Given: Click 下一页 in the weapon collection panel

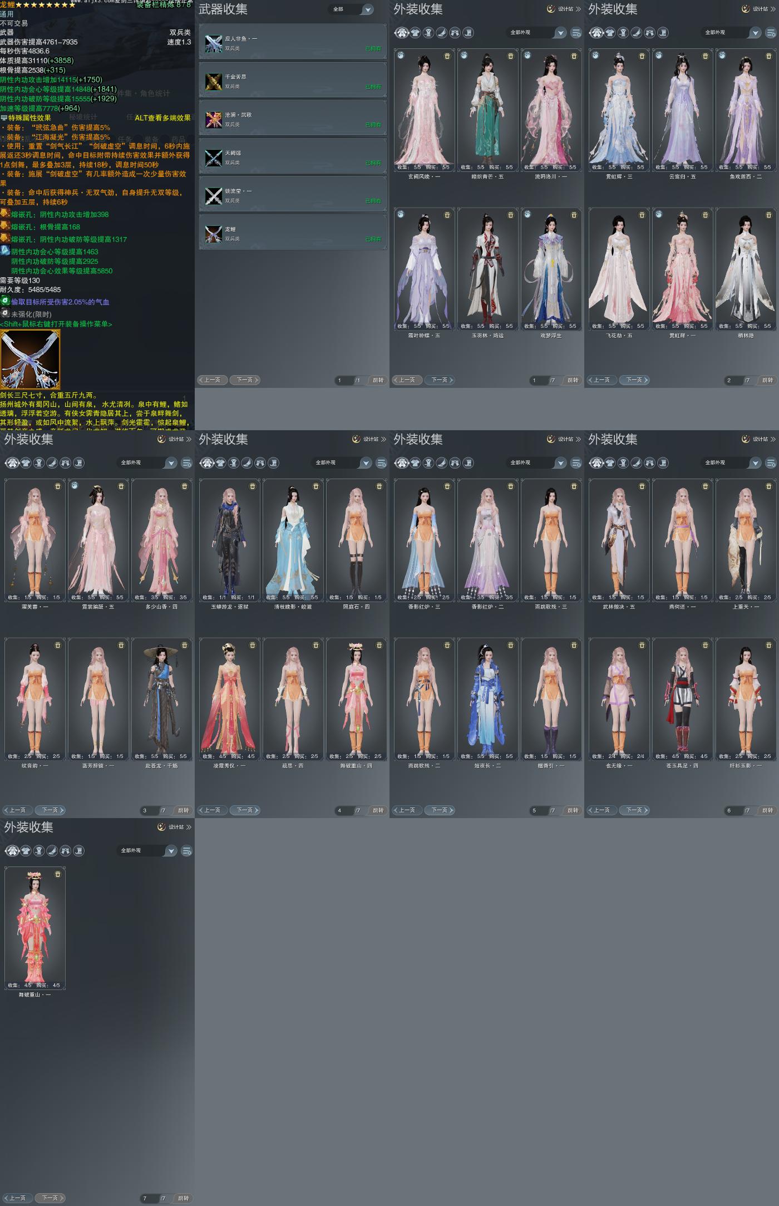Looking at the screenshot, I should pos(245,380).
